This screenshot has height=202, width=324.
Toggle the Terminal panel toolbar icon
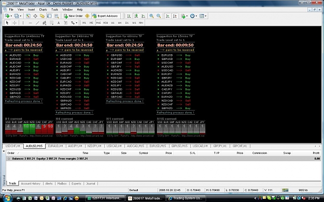pyautogui.click(x=49, y=16)
